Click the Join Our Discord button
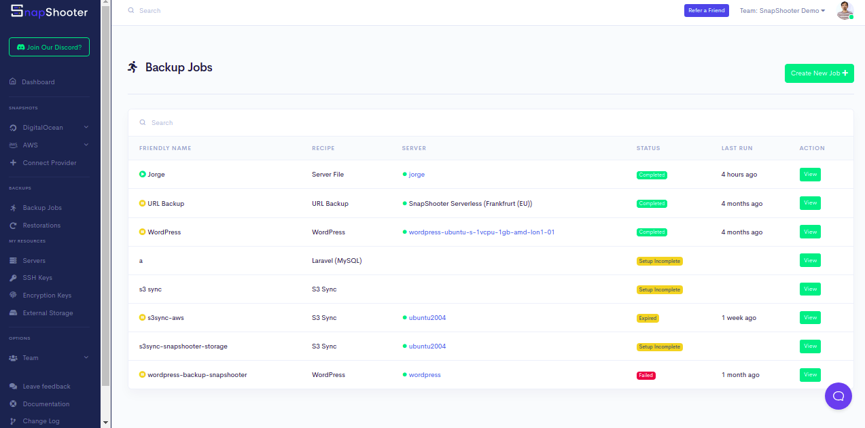This screenshot has height=428, width=865. pyautogui.click(x=49, y=47)
